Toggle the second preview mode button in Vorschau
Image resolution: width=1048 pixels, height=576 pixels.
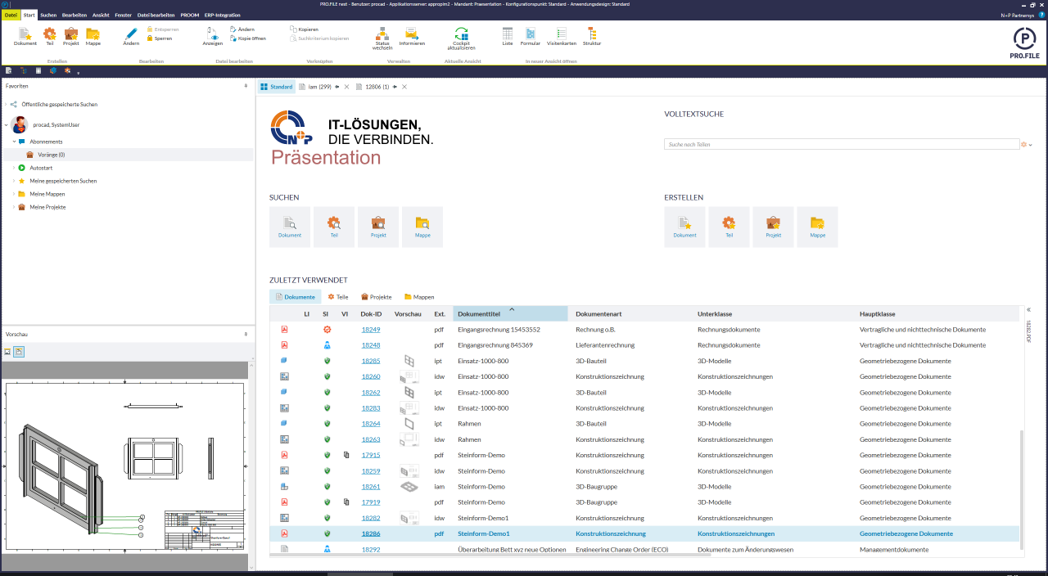tap(18, 351)
